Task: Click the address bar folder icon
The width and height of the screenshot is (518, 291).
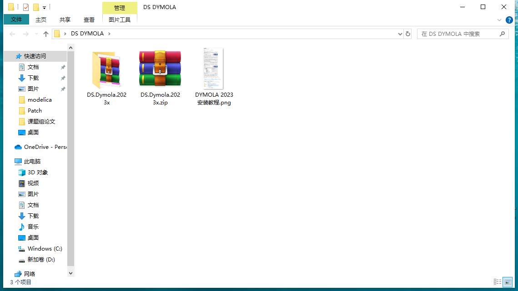Action: pyautogui.click(x=57, y=34)
